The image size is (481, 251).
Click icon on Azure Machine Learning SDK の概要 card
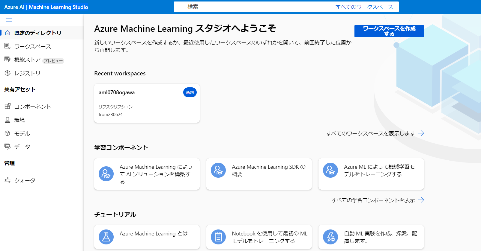[x=218, y=170]
